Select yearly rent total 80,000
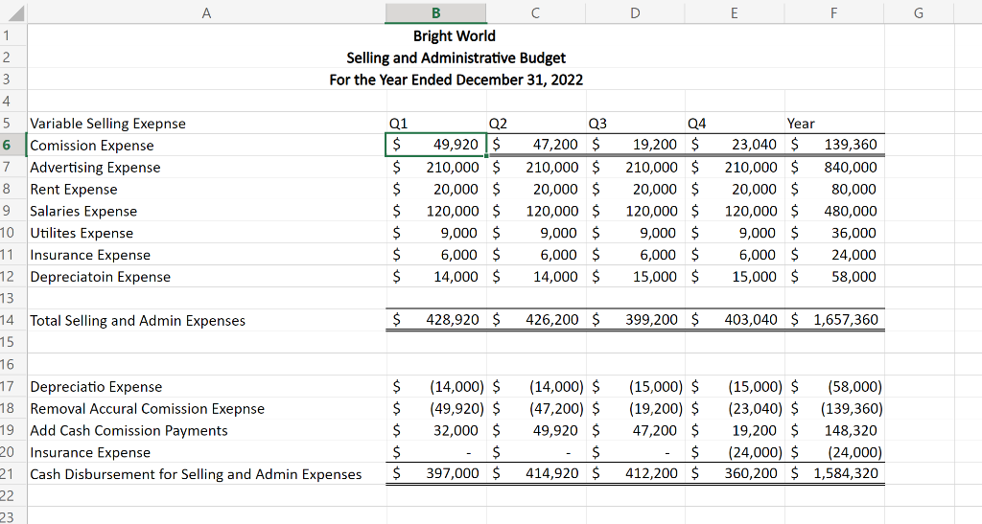Viewport: 982px width, 524px height. [x=833, y=189]
